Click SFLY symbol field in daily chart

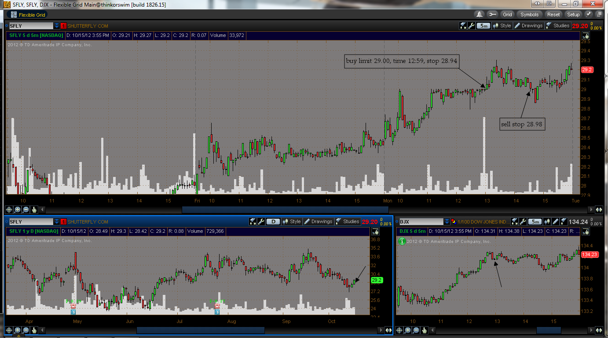click(31, 222)
